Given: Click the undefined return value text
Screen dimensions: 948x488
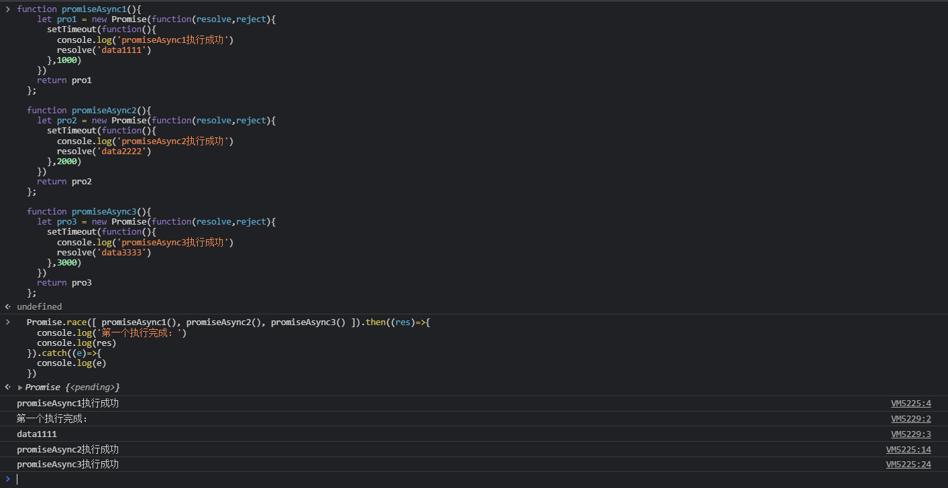Looking at the screenshot, I should click(40, 306).
